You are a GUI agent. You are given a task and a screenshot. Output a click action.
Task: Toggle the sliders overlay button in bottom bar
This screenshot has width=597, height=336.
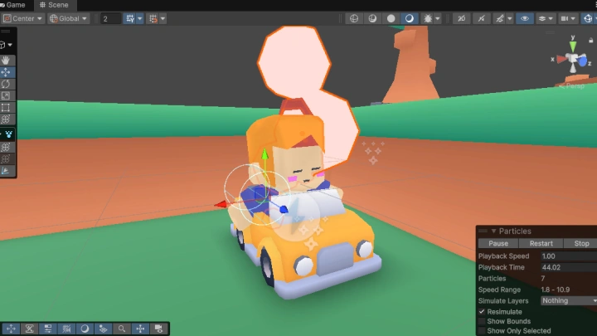[48, 329]
